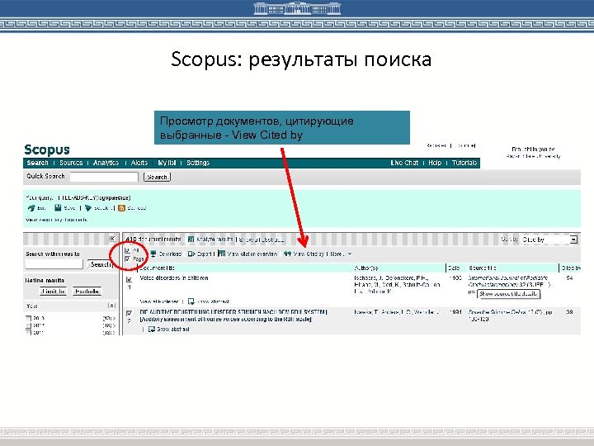Screen dimensions: 594x446
Task: Click the Author(s) column header
Action: pyautogui.click(x=365, y=268)
